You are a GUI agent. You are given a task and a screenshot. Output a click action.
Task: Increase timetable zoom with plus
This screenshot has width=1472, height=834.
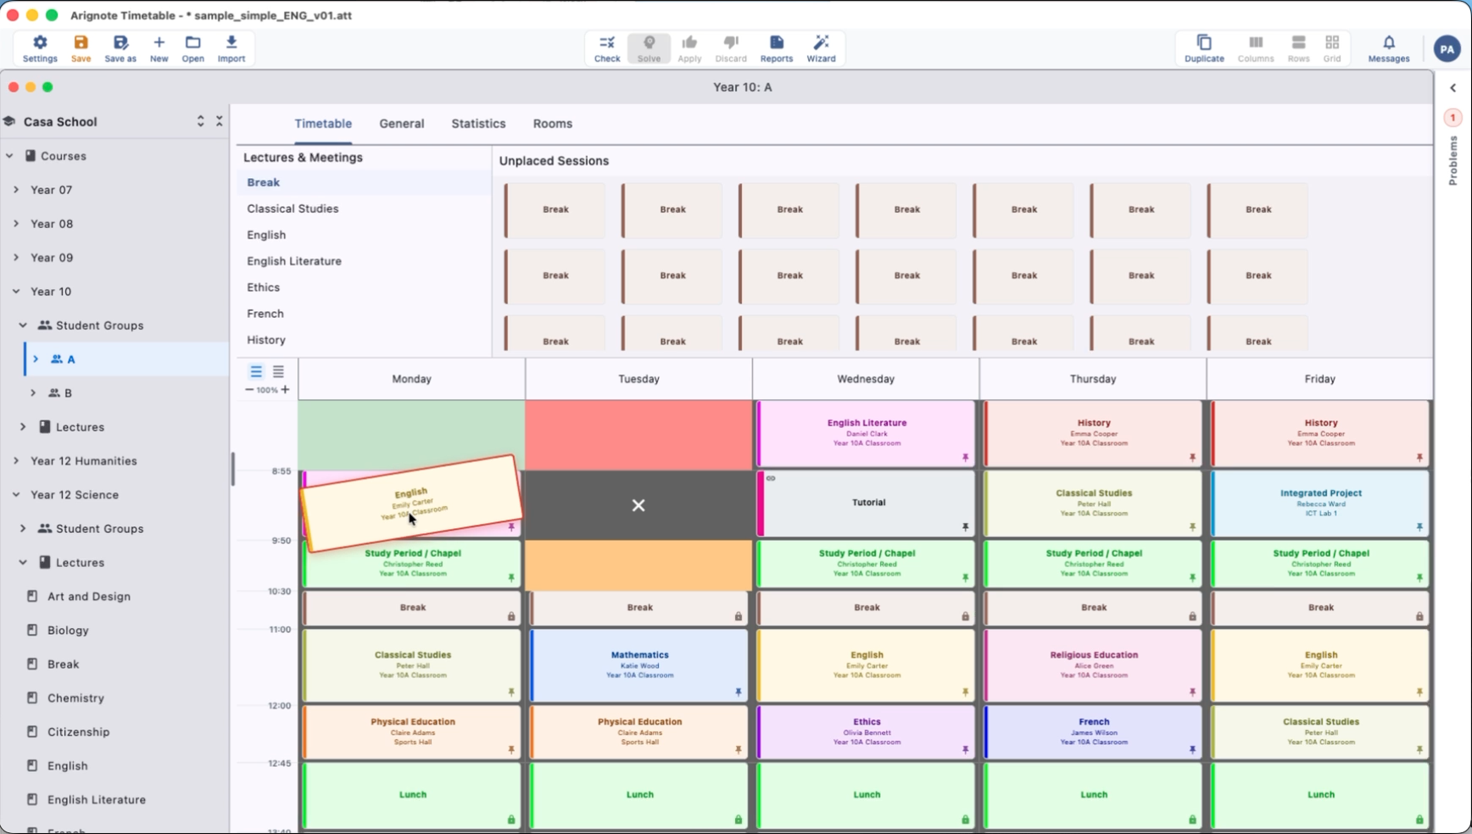(285, 390)
